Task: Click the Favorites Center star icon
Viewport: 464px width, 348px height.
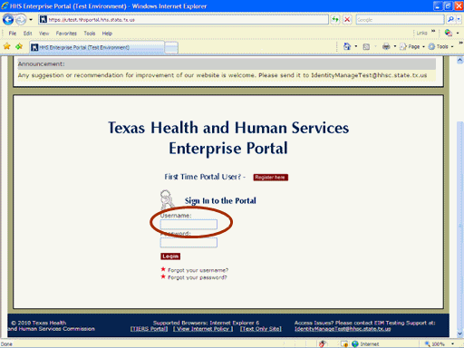Action: (x=6, y=46)
